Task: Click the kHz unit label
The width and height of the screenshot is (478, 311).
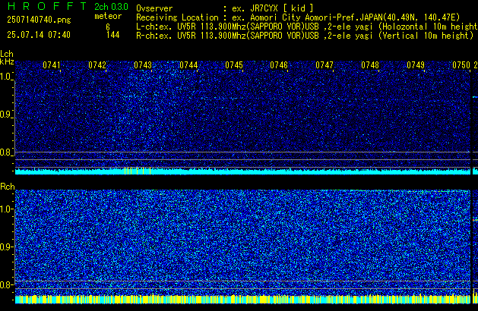Action: click(x=7, y=61)
